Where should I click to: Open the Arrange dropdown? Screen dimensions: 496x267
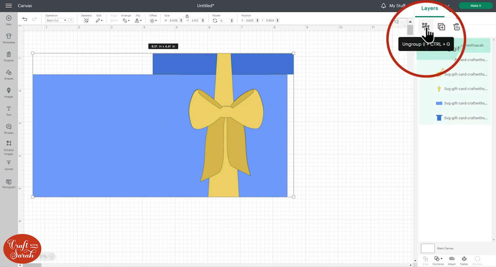point(126,20)
